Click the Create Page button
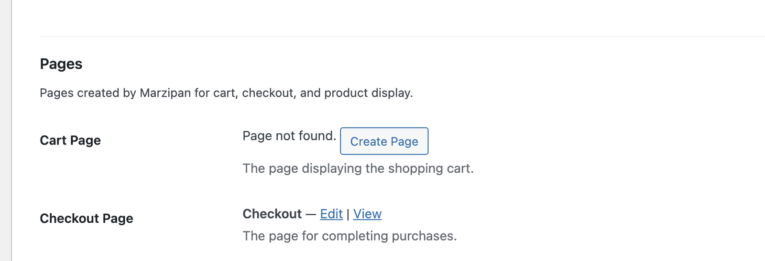The width and height of the screenshot is (765, 261). point(384,141)
